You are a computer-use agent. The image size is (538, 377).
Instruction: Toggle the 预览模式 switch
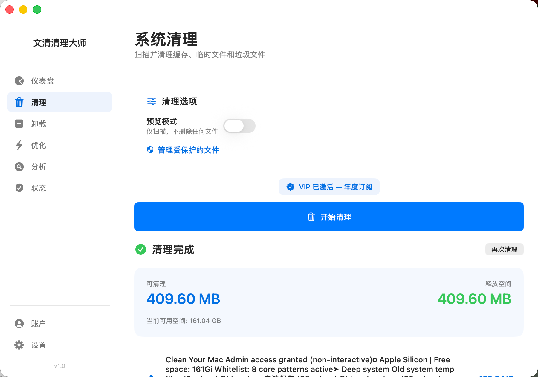click(x=239, y=126)
